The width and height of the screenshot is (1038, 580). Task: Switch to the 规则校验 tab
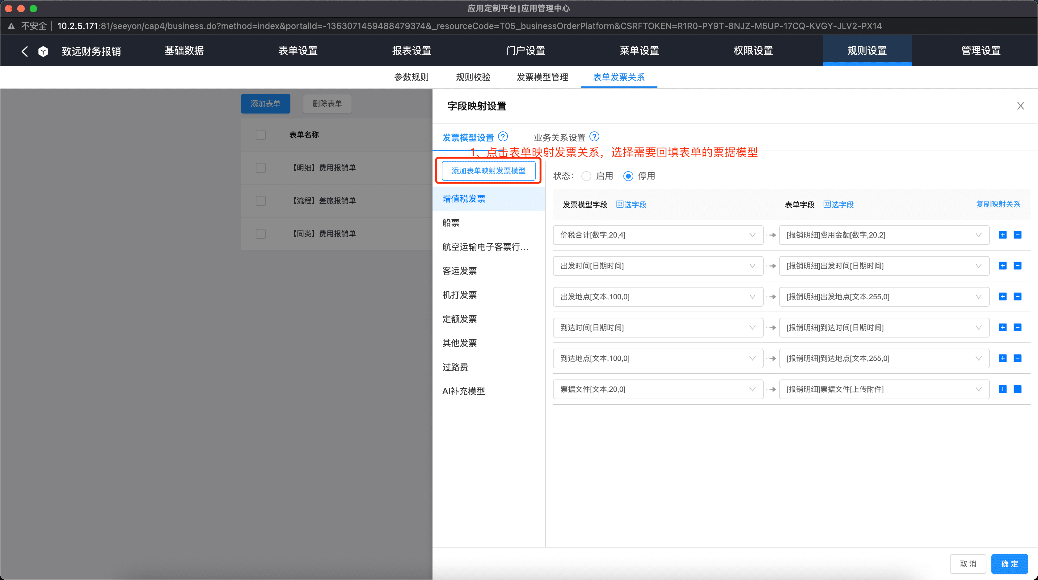click(473, 77)
